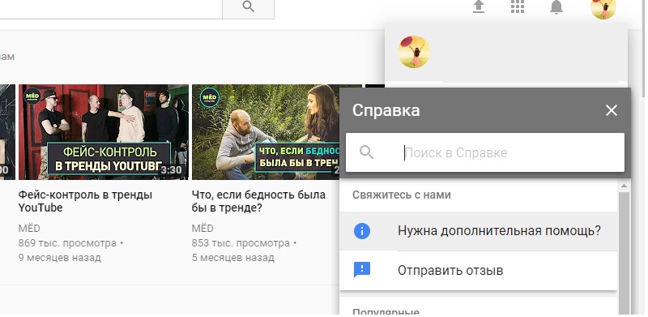Click 9 месяцев назад text
The height and width of the screenshot is (317, 648).
(59, 258)
